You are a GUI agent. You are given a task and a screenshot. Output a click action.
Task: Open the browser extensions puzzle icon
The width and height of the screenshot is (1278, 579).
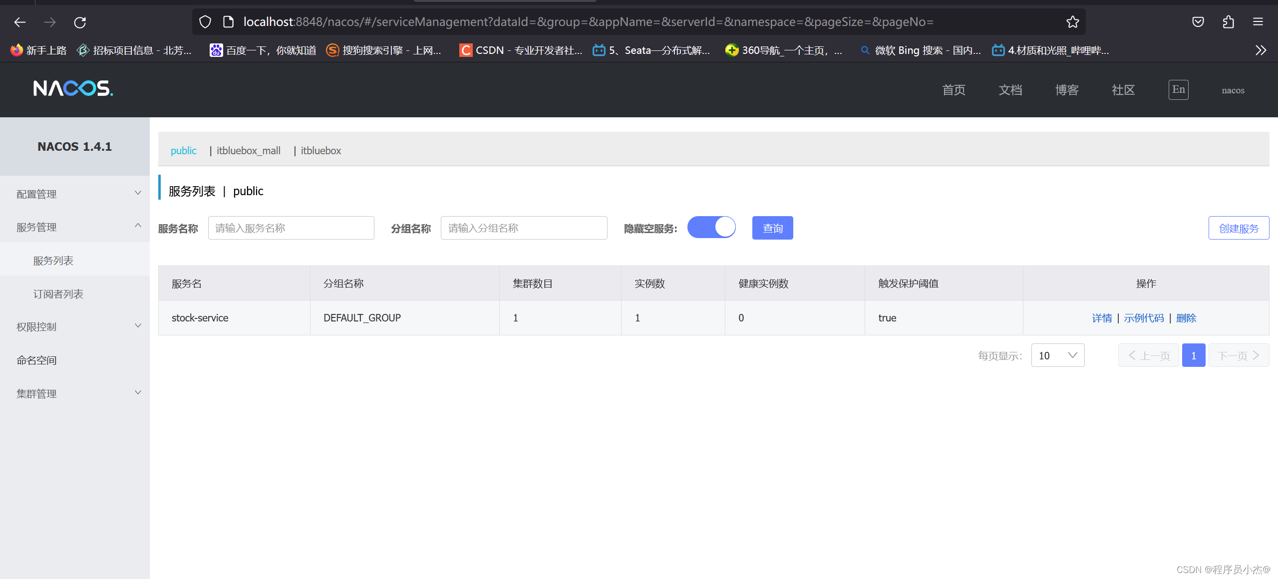coord(1228,22)
